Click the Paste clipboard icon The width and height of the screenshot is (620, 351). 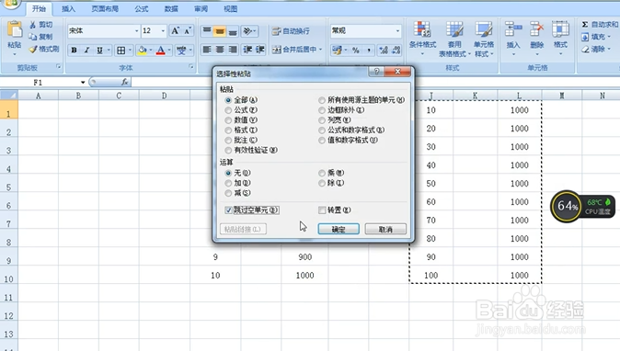[15, 30]
